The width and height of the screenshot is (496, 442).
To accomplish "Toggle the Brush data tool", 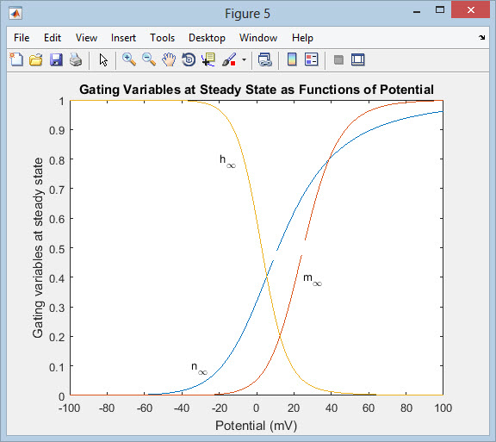I will point(229,59).
